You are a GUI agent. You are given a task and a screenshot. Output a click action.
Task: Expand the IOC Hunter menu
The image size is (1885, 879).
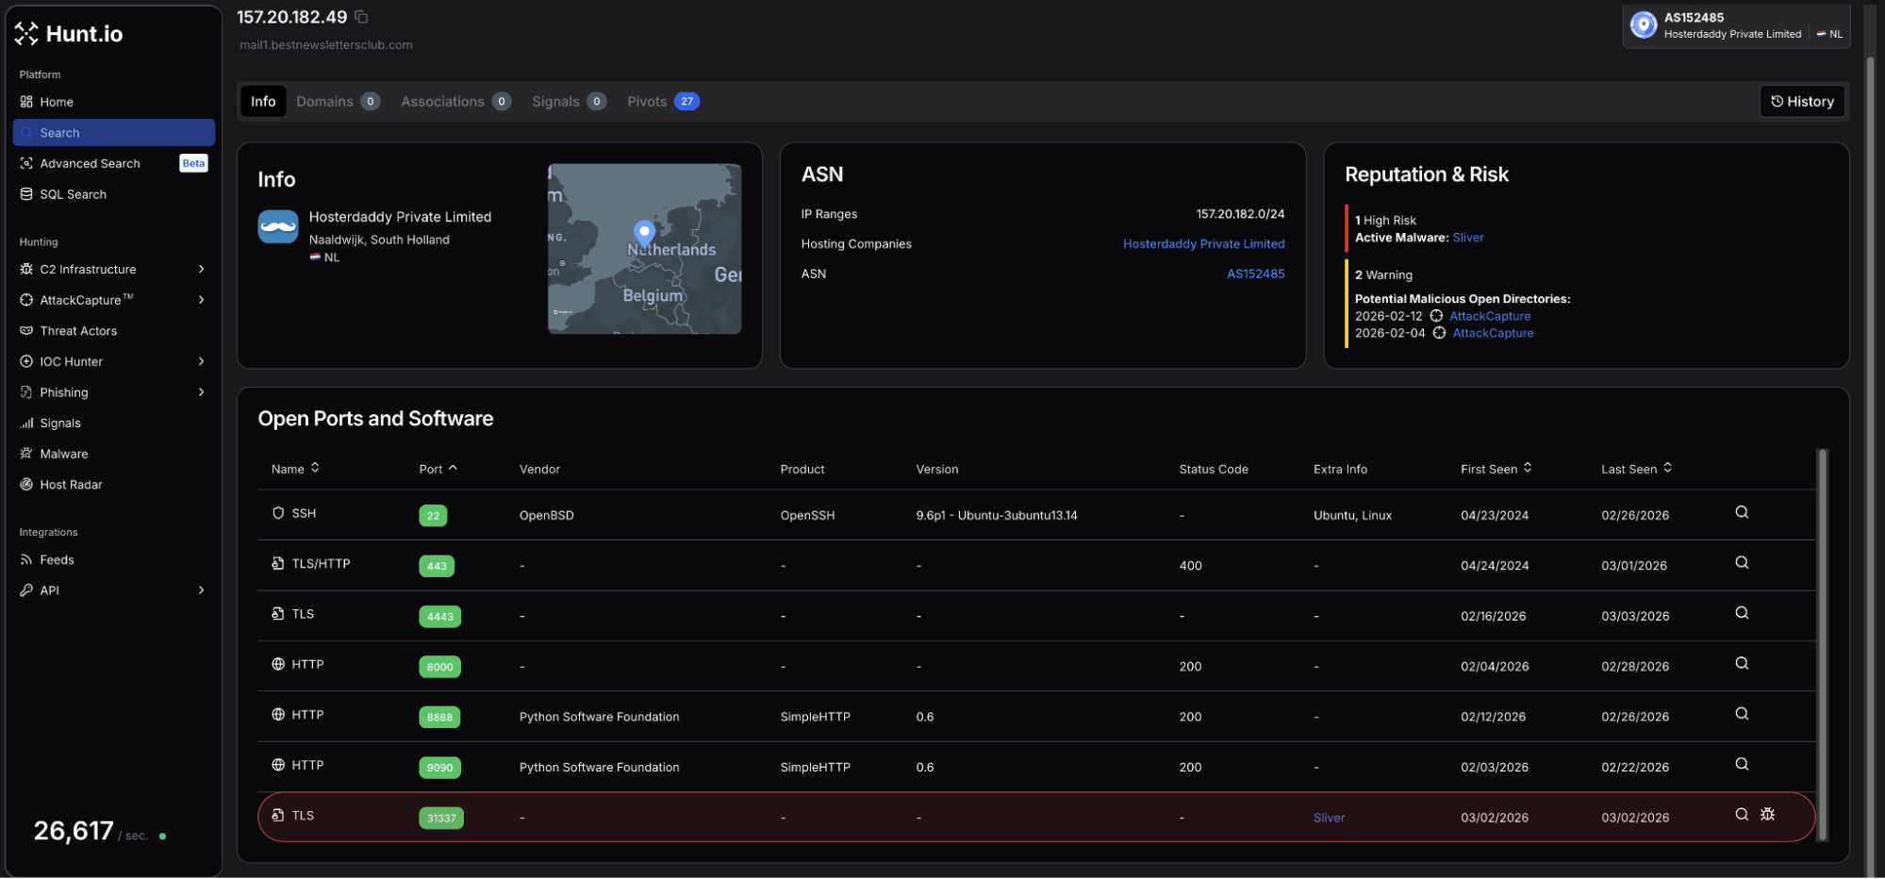coord(201,361)
